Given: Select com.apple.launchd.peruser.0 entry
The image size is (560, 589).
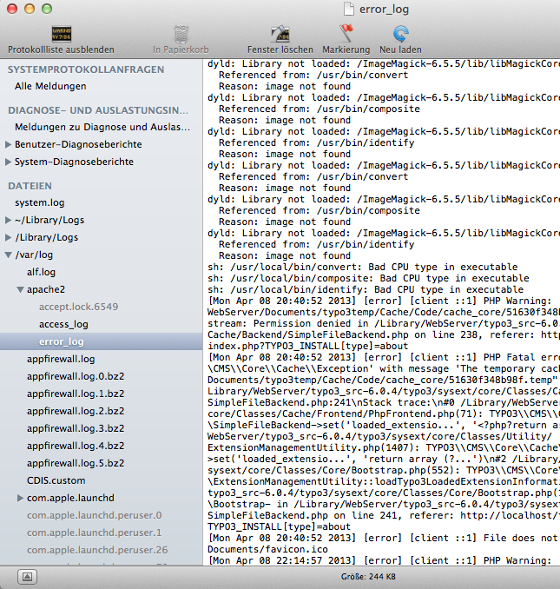Looking at the screenshot, I should (x=95, y=515).
